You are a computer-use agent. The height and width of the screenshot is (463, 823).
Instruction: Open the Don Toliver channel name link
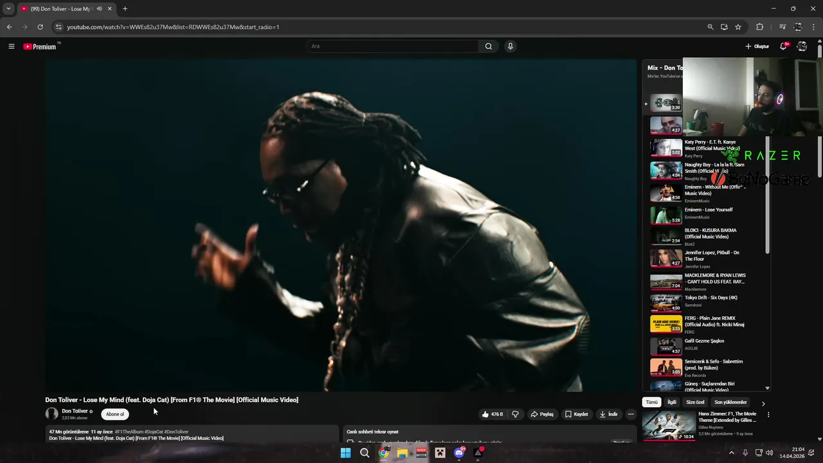point(75,411)
